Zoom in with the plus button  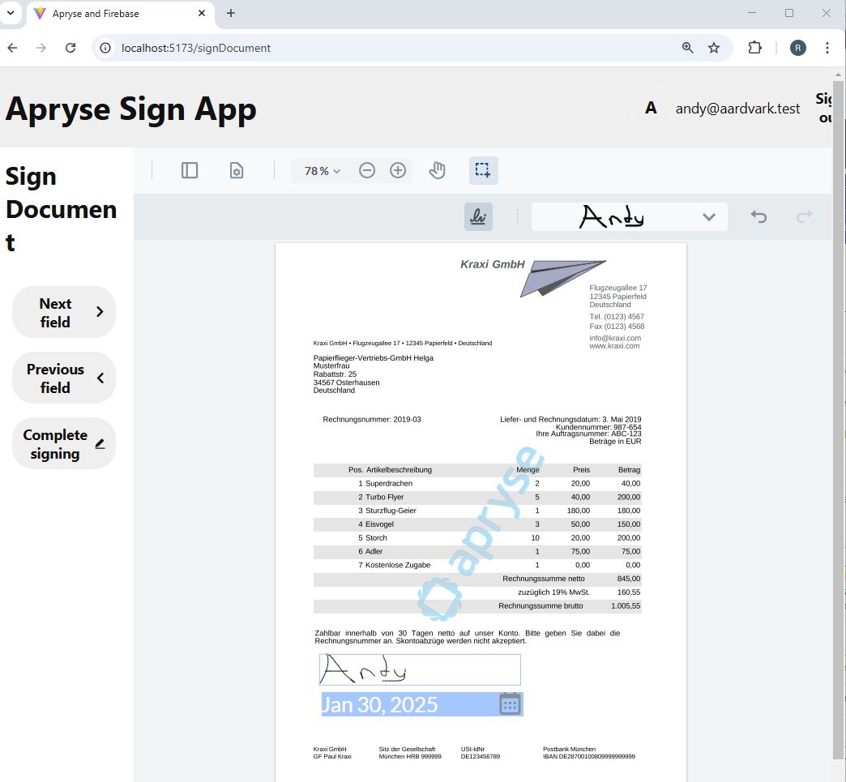[x=398, y=171]
